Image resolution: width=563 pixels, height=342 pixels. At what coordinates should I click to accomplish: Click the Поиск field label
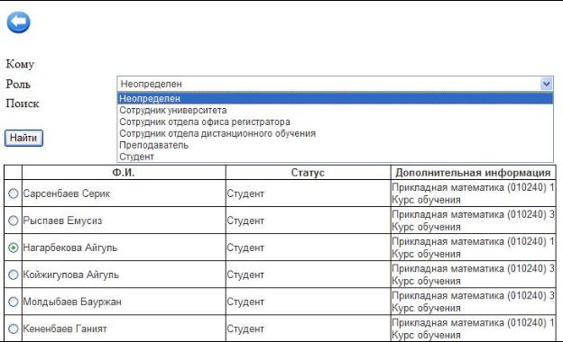(x=23, y=103)
